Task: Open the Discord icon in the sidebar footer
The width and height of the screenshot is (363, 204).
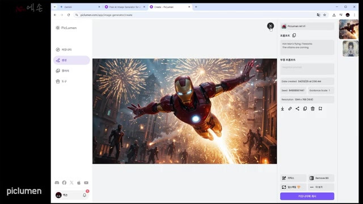Action: tap(57, 182)
